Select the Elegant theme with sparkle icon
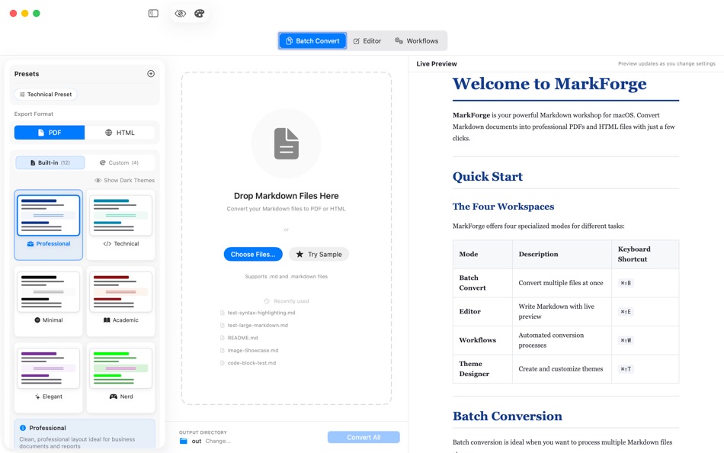 48,377
